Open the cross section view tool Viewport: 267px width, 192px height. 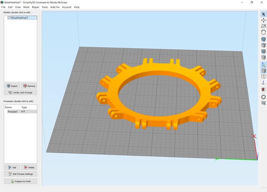[x=263, y=89]
